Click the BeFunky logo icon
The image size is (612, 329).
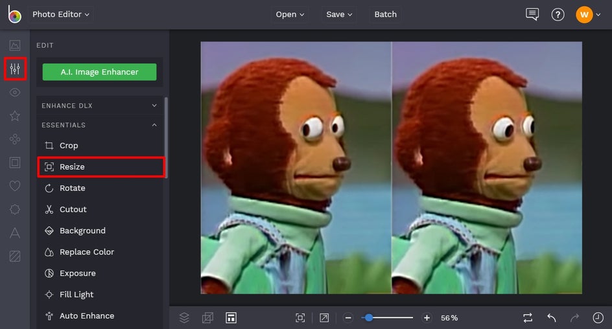tap(14, 14)
